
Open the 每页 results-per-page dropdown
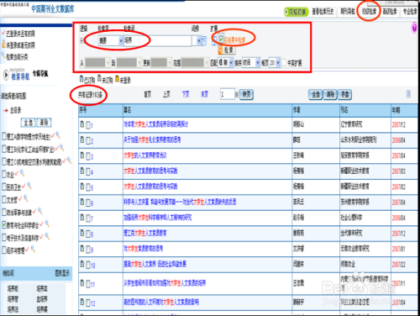pos(275,63)
